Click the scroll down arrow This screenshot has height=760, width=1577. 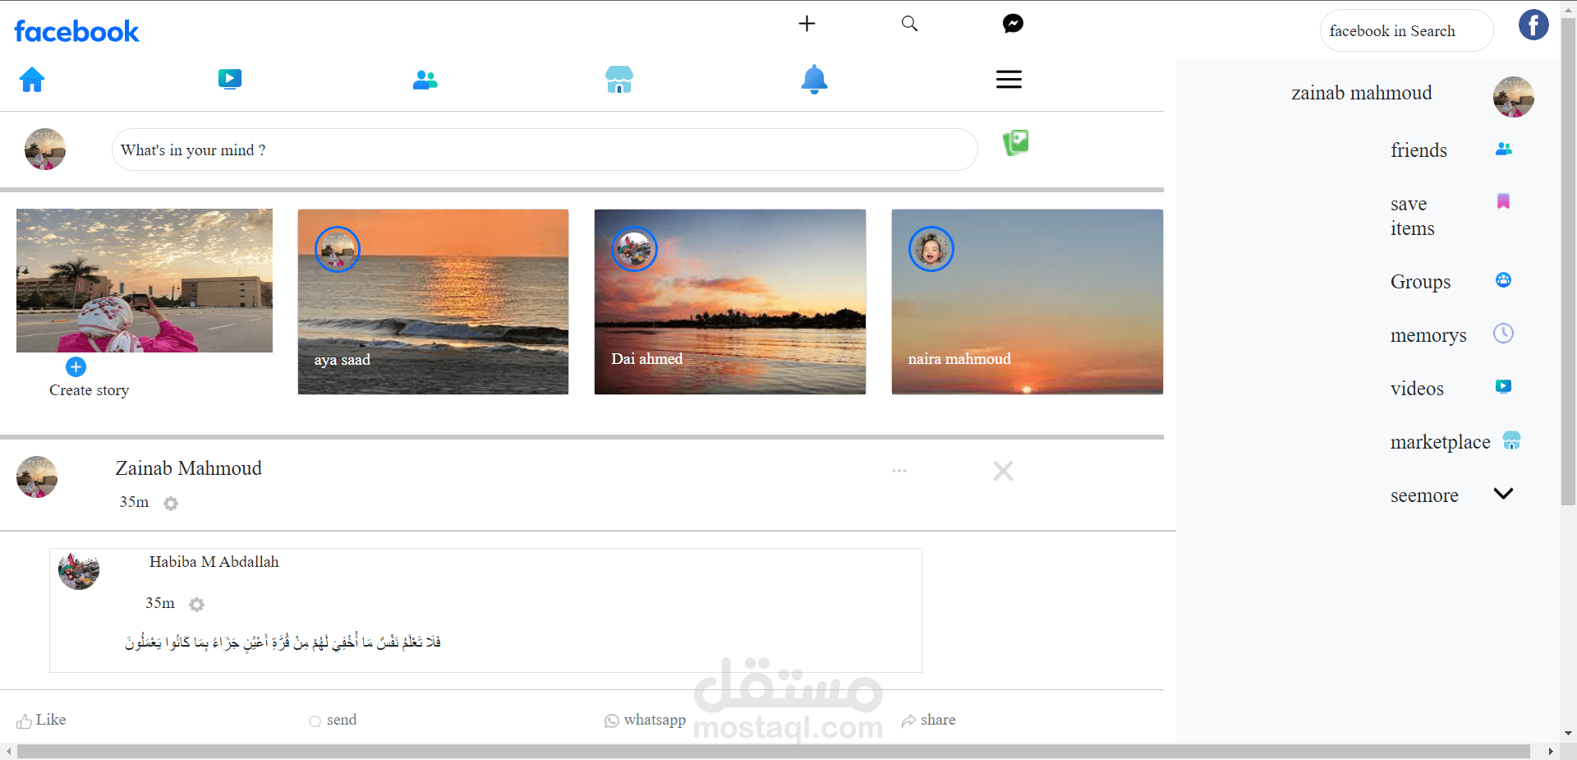click(x=1568, y=733)
